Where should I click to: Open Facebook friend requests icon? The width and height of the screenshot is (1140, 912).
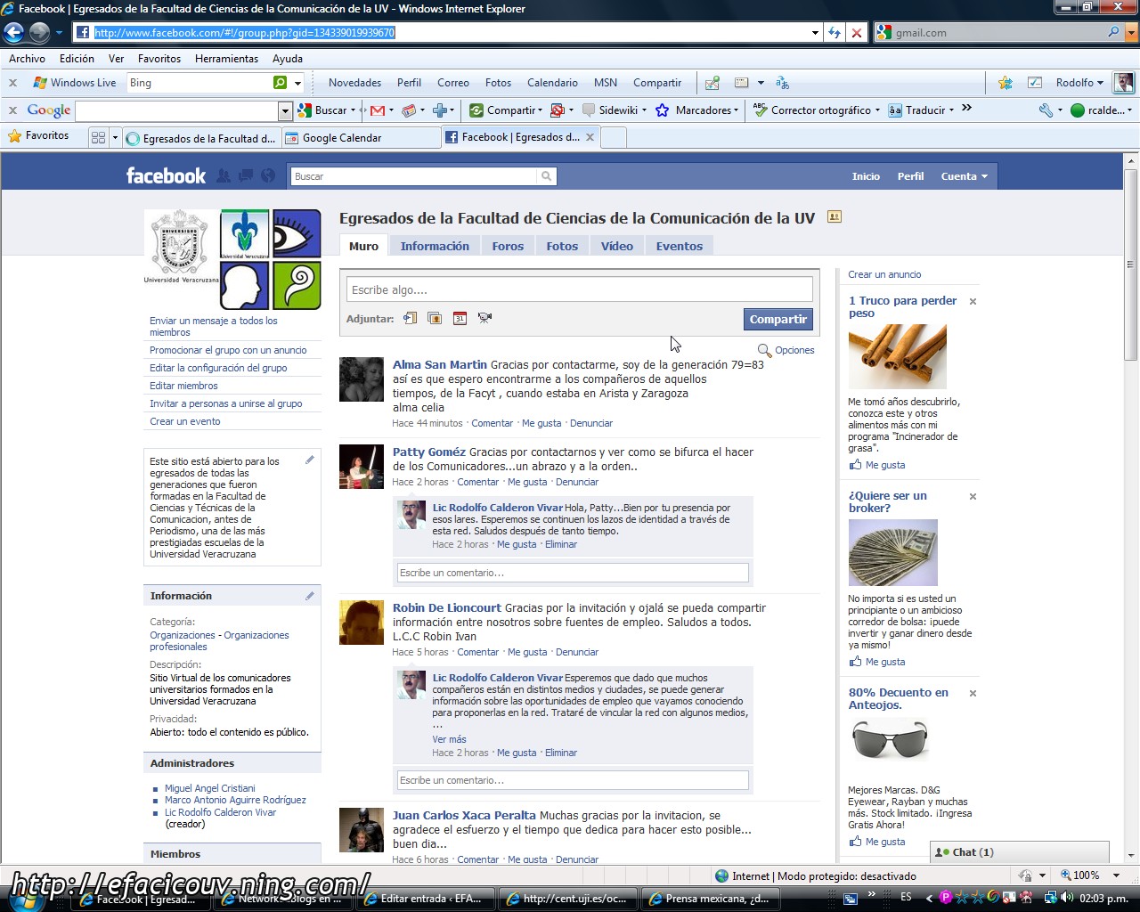224,176
